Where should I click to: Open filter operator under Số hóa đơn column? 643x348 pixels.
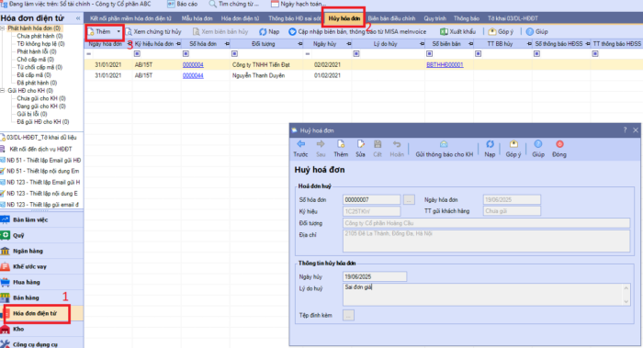[186, 53]
